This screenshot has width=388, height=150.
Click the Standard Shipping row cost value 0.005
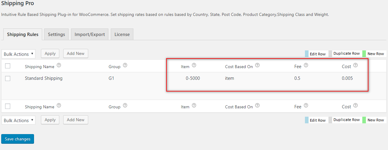click(x=347, y=78)
